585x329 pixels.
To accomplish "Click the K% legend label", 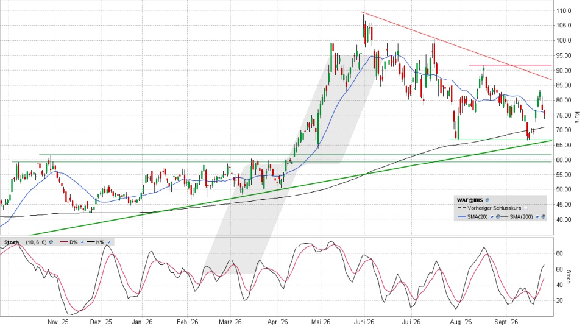I will 100,242.
